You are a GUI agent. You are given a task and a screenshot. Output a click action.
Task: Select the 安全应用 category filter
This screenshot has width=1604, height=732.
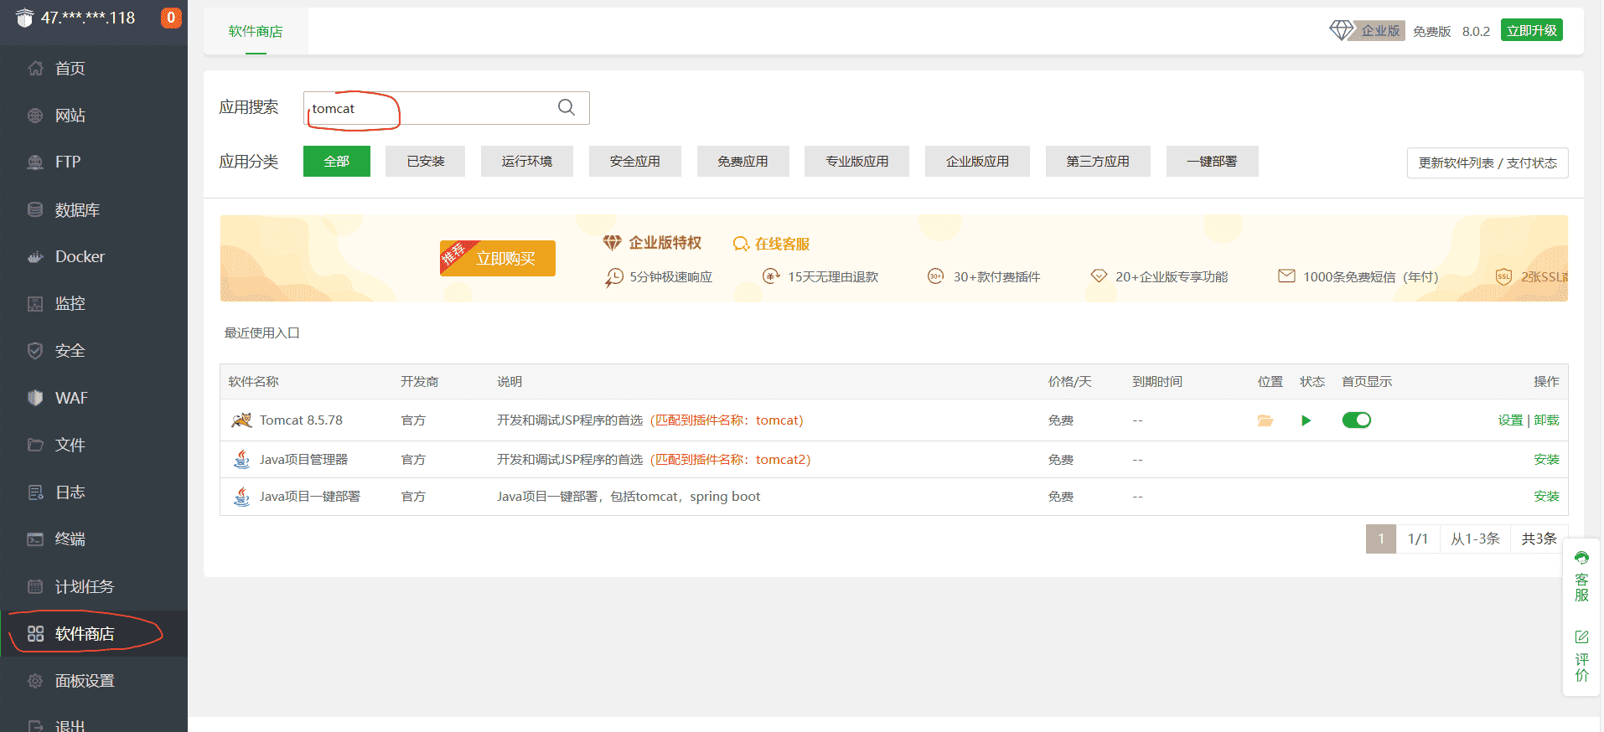pos(635,161)
